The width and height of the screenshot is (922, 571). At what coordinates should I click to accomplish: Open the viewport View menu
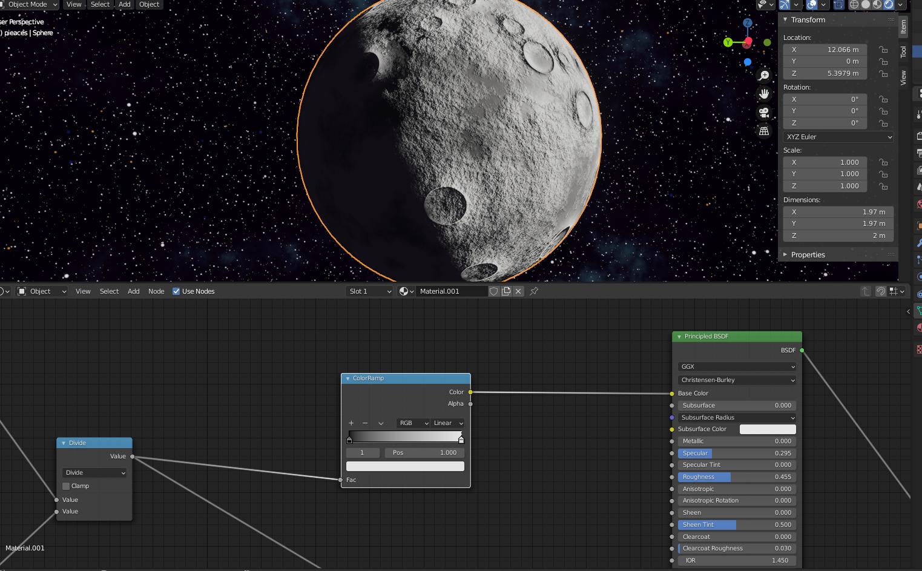pyautogui.click(x=74, y=4)
